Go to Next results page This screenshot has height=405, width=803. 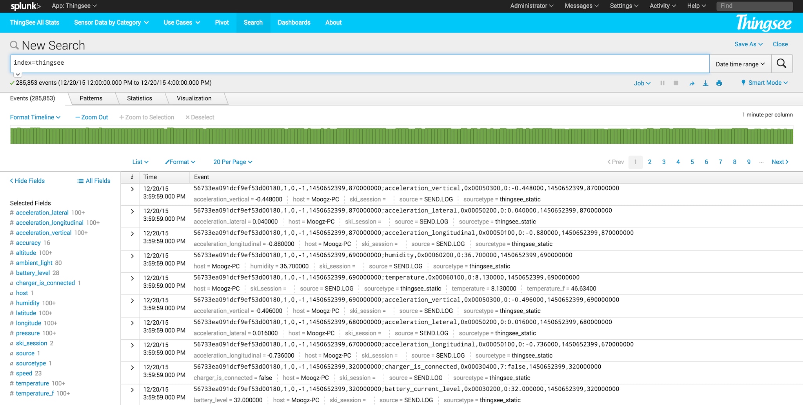coord(780,162)
